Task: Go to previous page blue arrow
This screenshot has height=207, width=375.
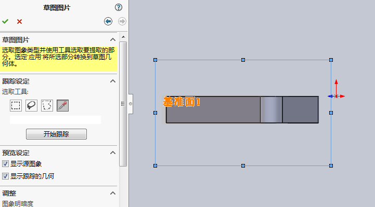Action: (108, 21)
